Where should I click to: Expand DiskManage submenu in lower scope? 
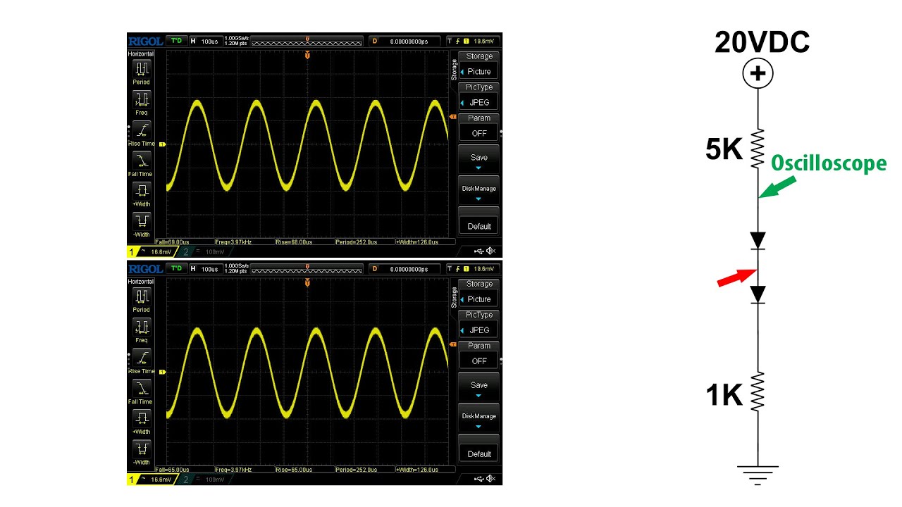pos(479,418)
